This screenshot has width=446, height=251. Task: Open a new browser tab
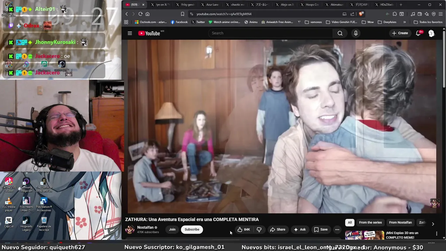point(401,5)
